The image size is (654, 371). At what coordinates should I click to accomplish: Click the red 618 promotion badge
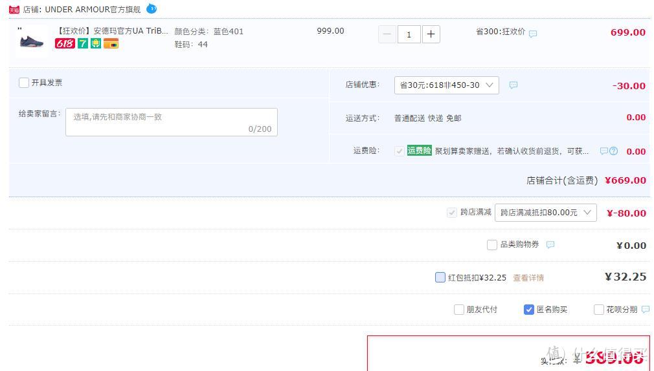(65, 43)
